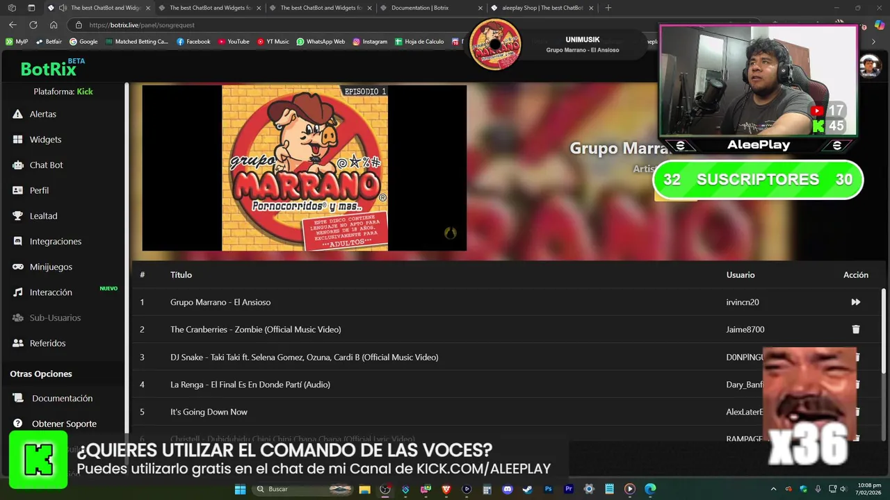The image size is (890, 500).
Task: Switch to the second ChatBot and Widgets tab
Action: pyautogui.click(x=210, y=8)
